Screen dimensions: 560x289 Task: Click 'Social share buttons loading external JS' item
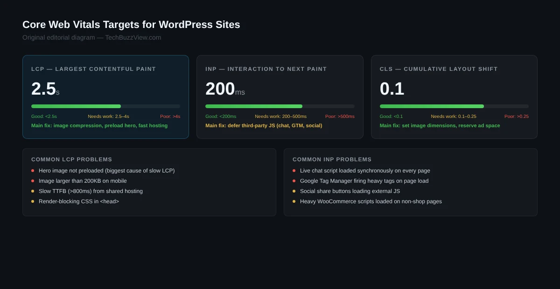tap(350, 191)
